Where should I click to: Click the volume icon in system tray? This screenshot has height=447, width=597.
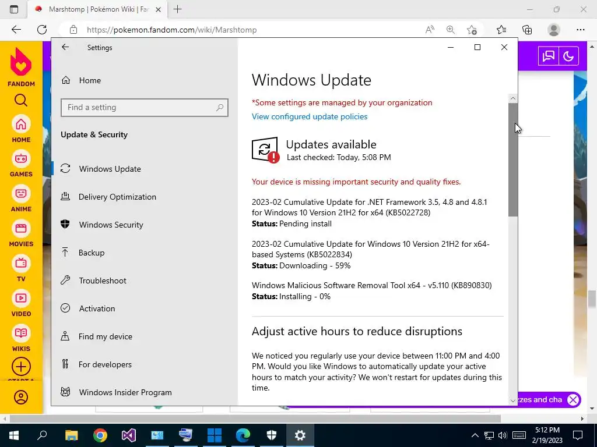click(503, 435)
